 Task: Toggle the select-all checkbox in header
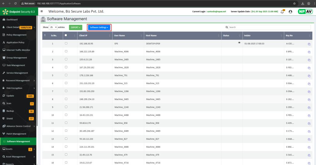[x=66, y=35]
